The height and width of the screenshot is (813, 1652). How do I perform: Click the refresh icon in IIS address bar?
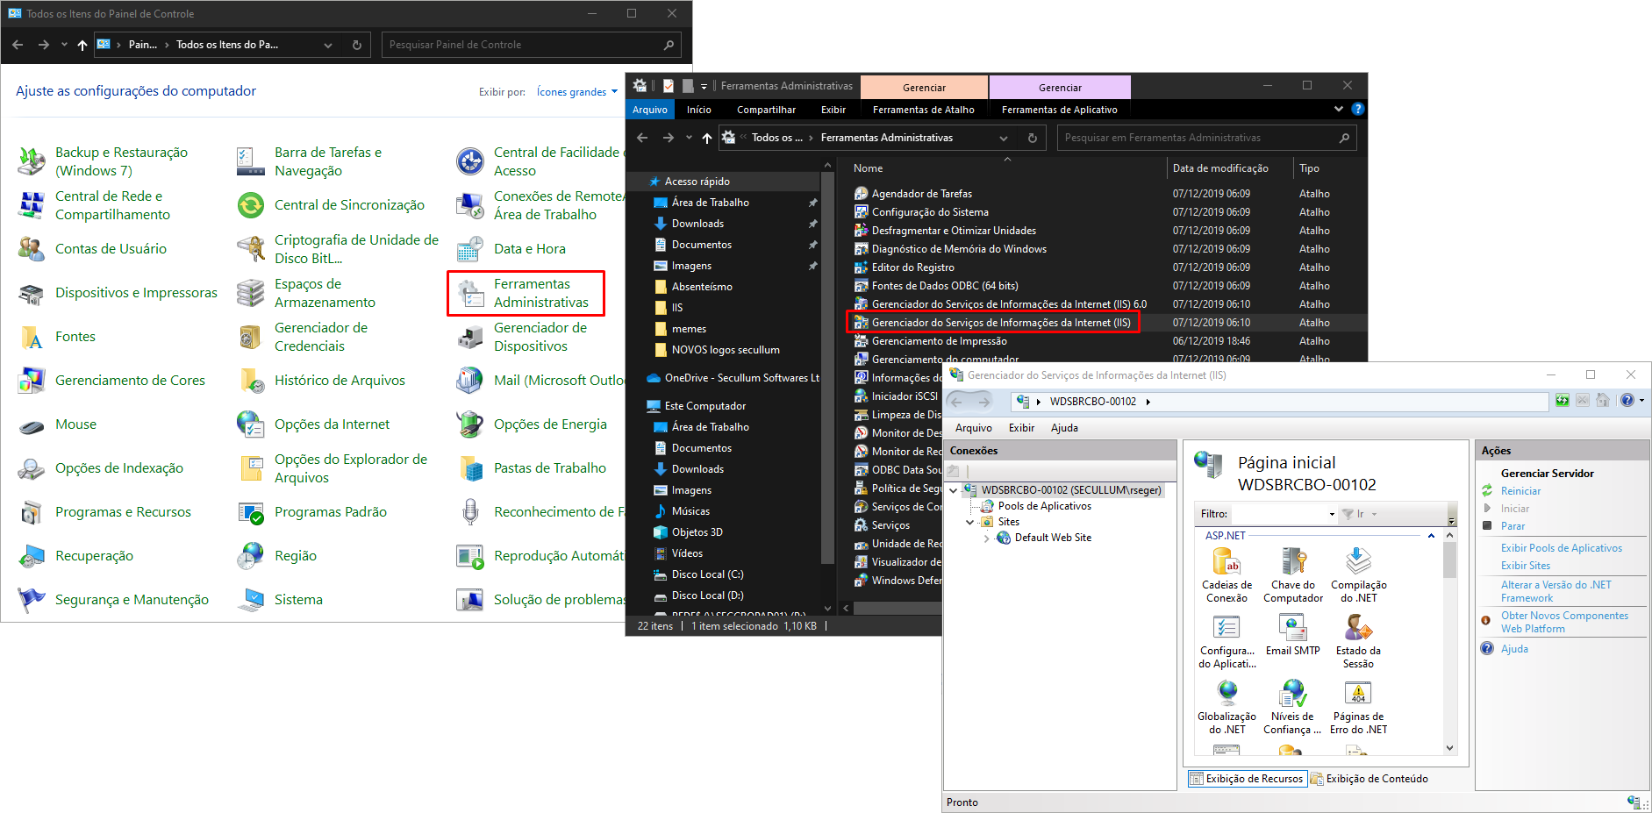tap(1563, 401)
